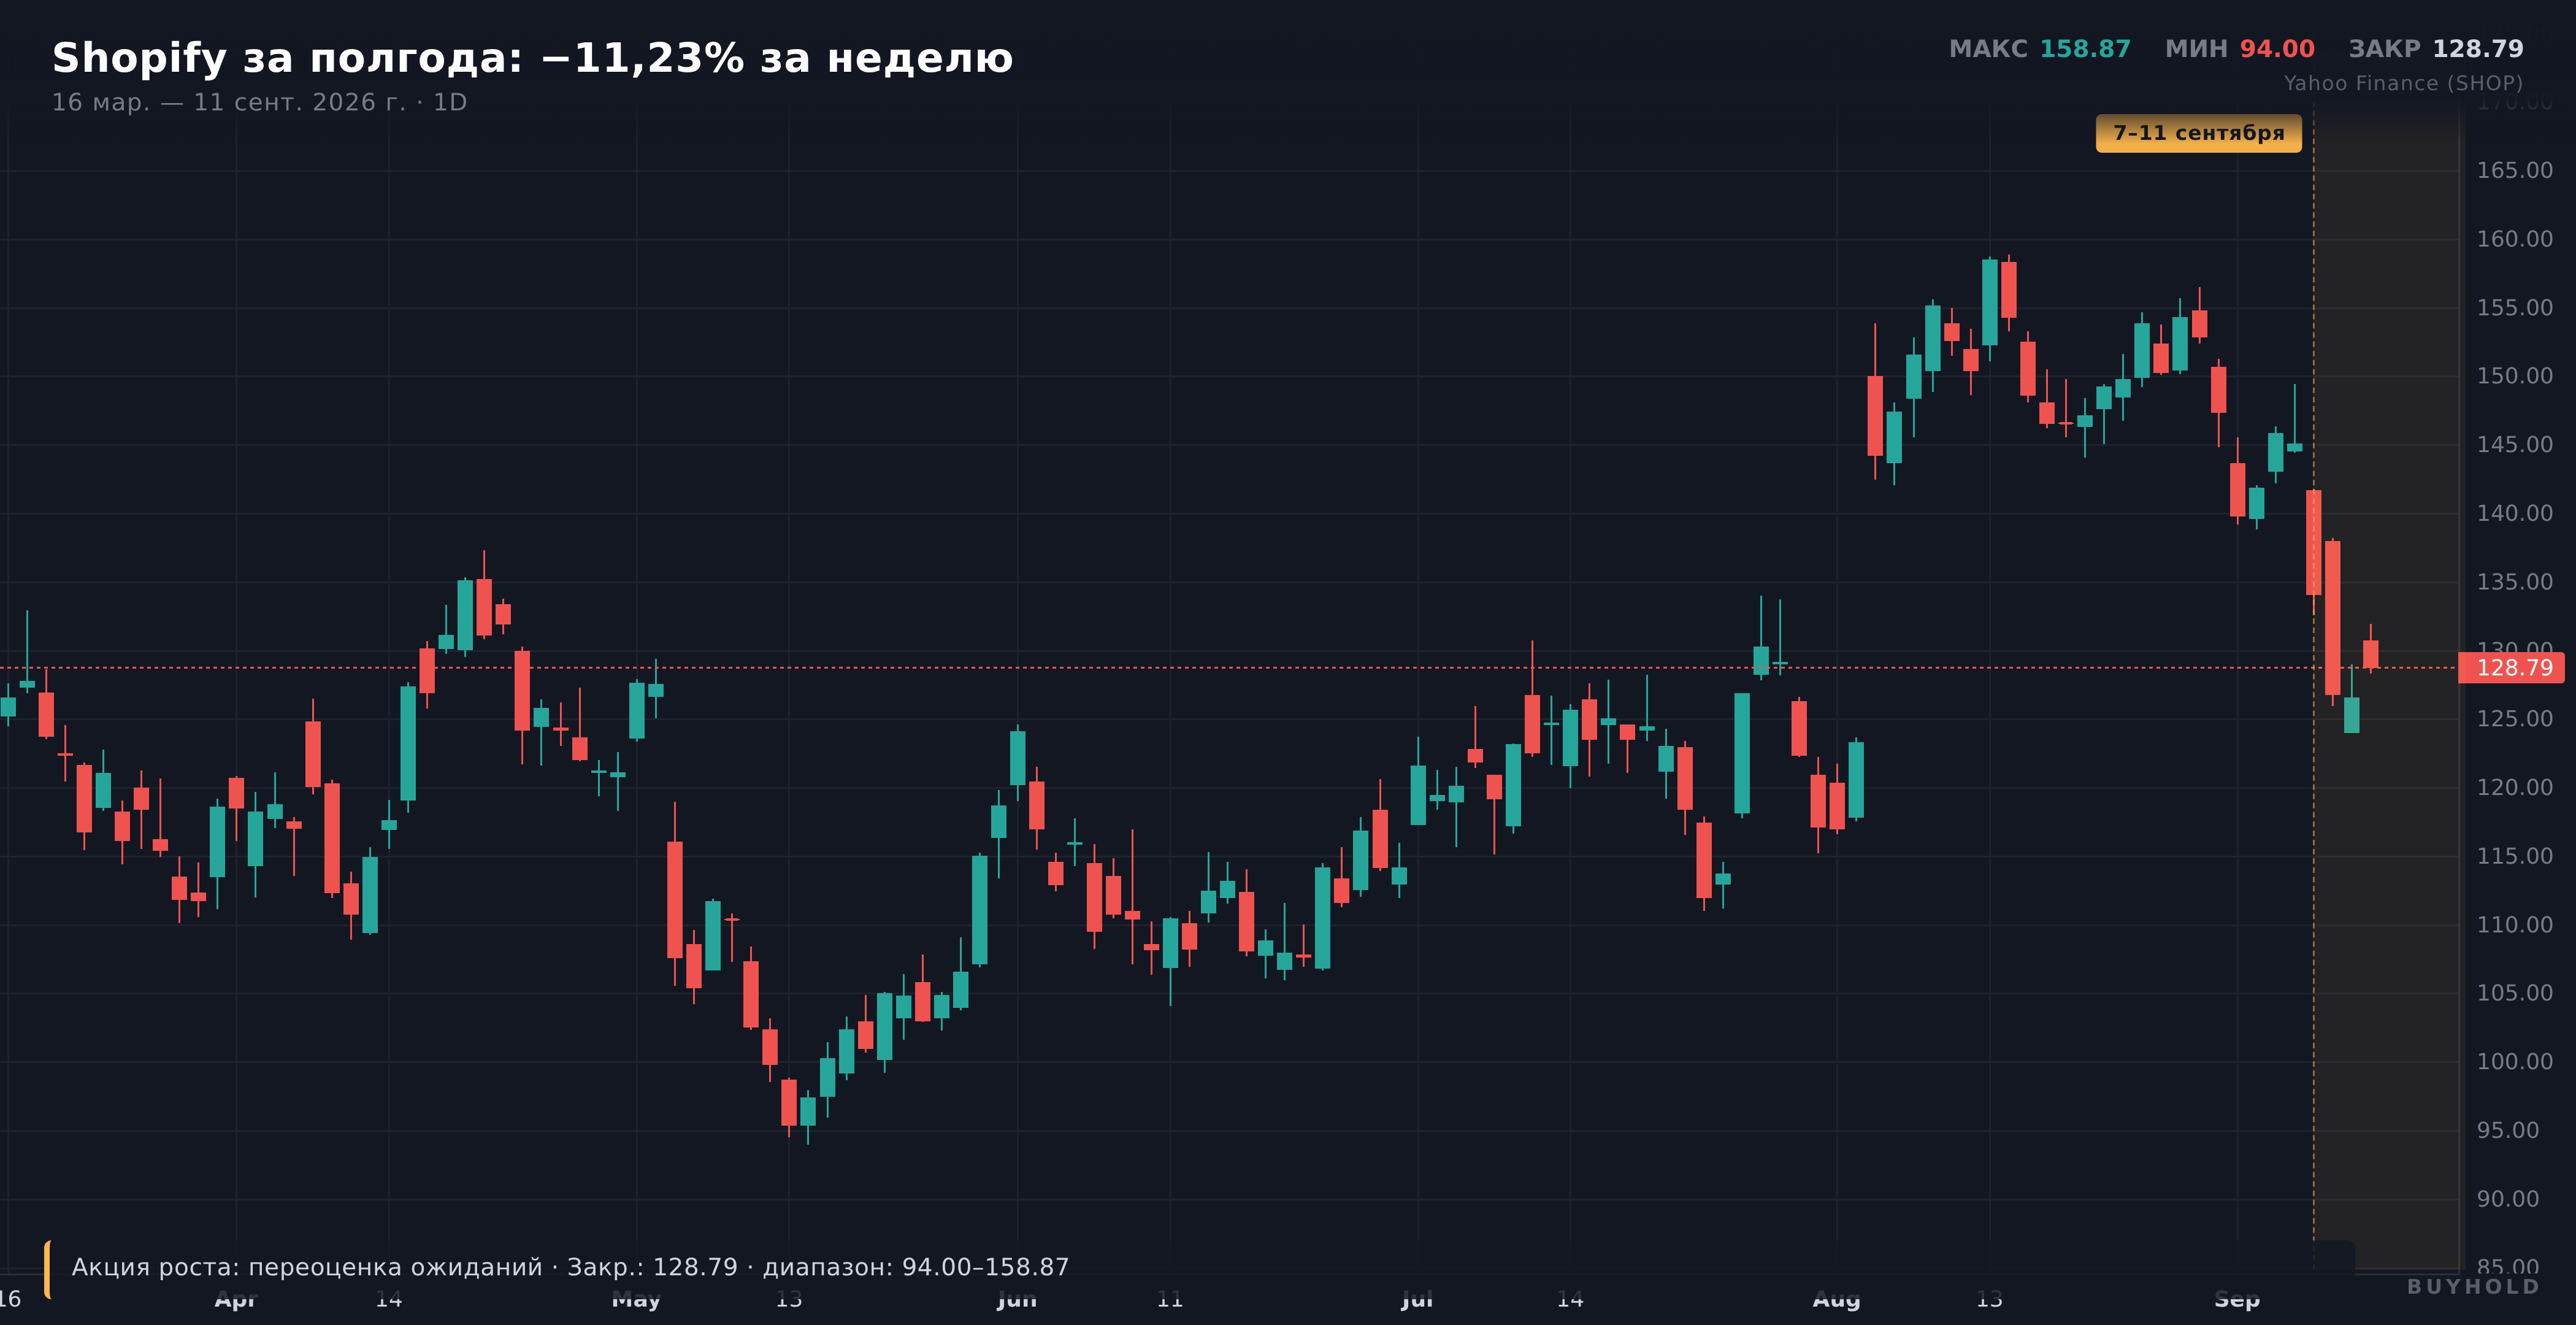Click the МАКС 158.87 header value
2576x1325 pixels.
2040,49
